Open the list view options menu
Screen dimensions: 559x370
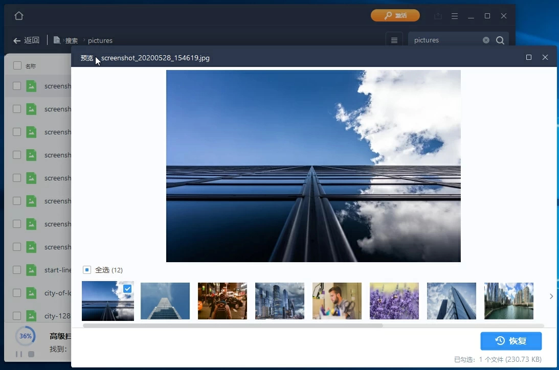click(394, 40)
